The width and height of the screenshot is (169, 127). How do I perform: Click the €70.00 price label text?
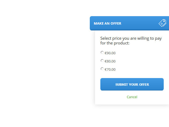[x=110, y=69]
